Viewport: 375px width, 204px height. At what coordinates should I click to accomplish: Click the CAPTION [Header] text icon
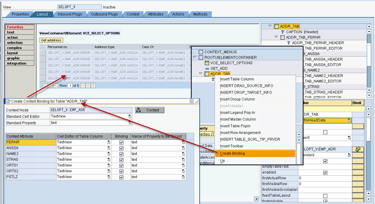283,32
